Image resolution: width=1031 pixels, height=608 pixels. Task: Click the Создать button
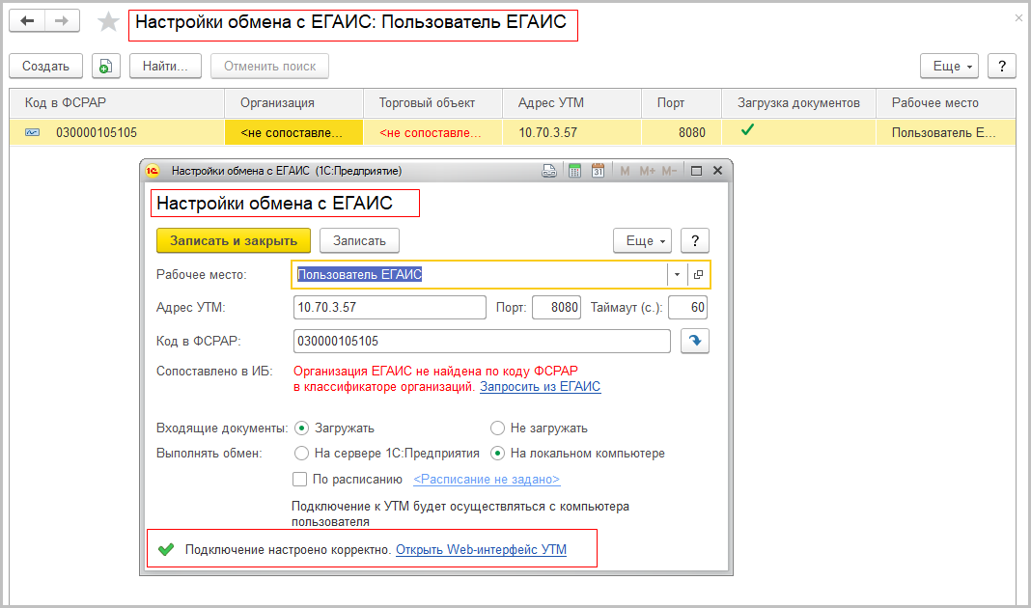46,66
